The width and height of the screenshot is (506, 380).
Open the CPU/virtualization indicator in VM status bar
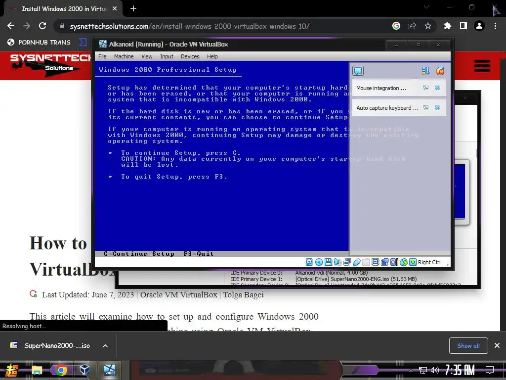coord(394,262)
